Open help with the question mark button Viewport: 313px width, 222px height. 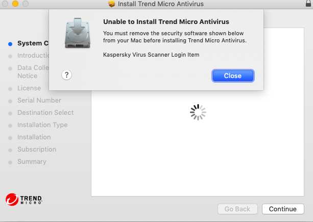pos(67,75)
